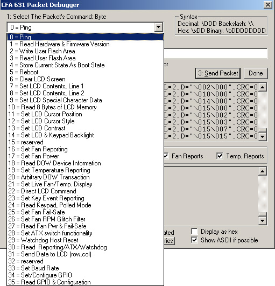Choose '13 = Set LCD Contrast'
The image size is (275, 286).
point(85,128)
